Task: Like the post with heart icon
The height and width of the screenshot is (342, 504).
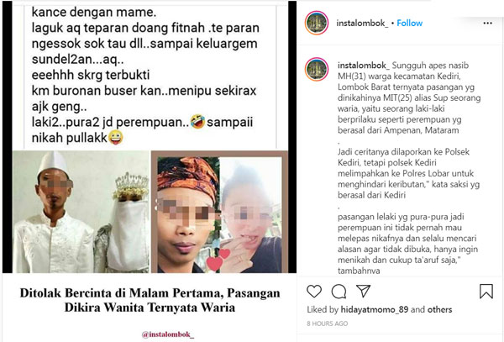Action: coord(314,292)
